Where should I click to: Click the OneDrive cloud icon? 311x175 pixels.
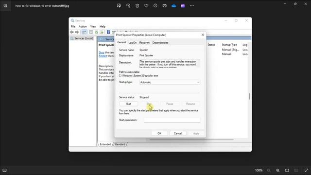(x=174, y=6)
